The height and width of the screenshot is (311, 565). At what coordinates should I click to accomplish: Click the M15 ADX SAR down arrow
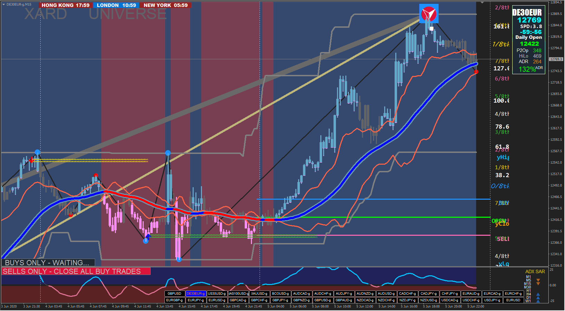click(x=538, y=284)
